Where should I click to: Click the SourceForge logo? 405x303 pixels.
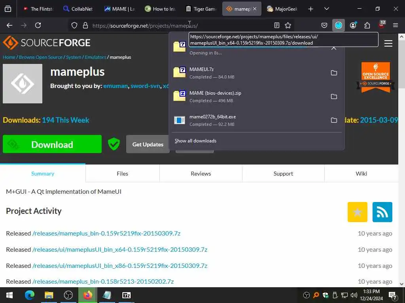click(x=47, y=43)
